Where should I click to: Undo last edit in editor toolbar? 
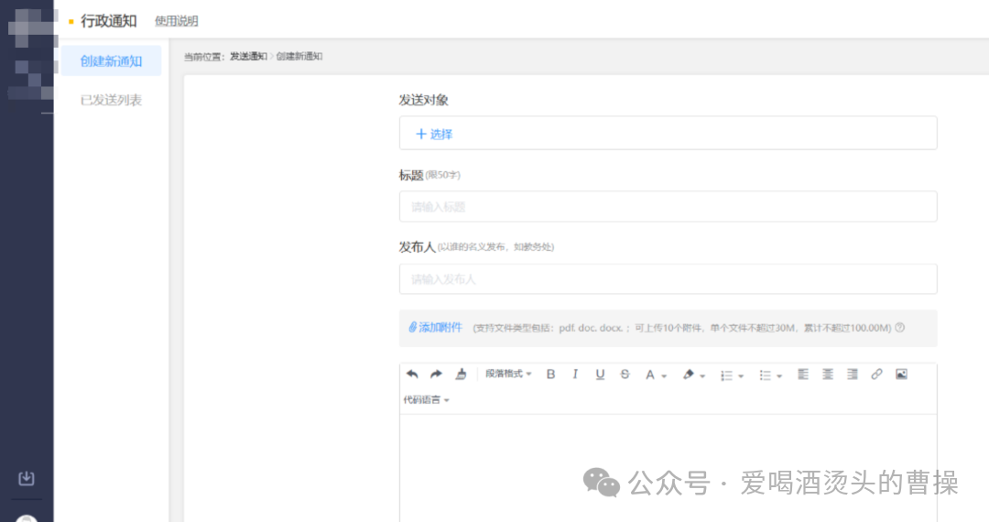[x=412, y=374]
